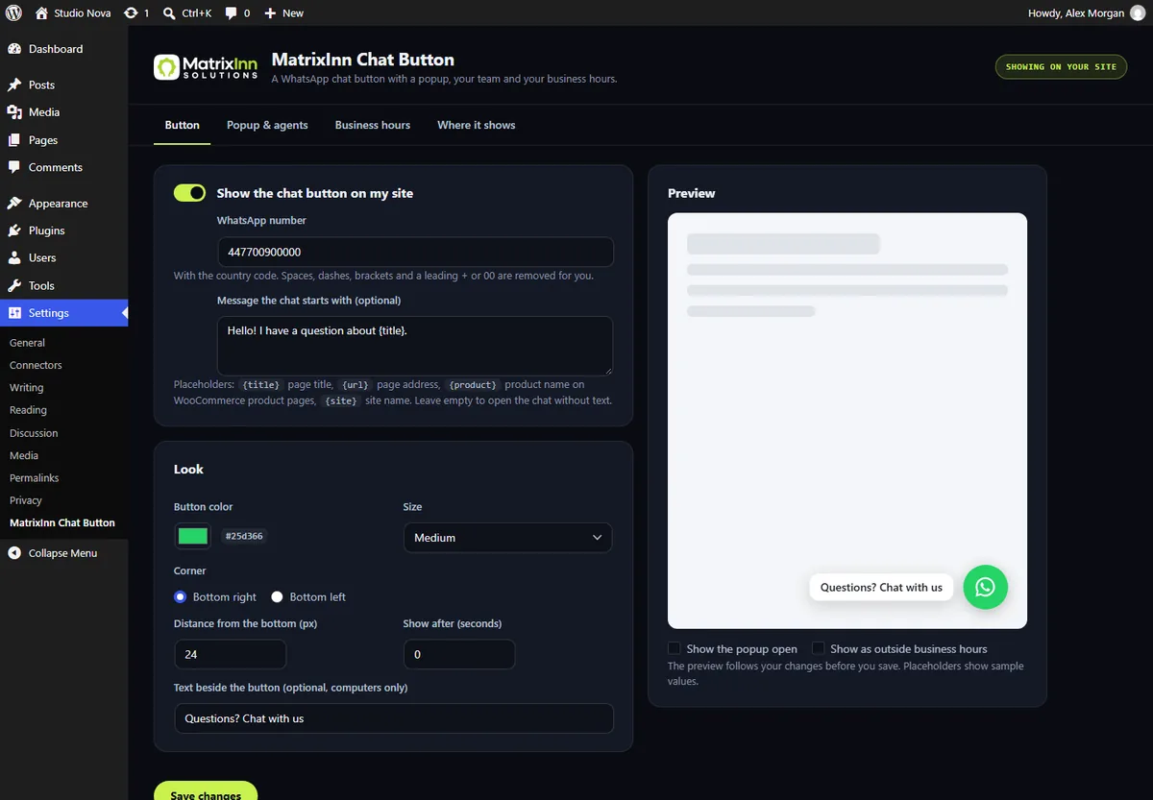The image size is (1153, 800).
Task: Click the {url} placeholder code tag
Action: (356, 385)
